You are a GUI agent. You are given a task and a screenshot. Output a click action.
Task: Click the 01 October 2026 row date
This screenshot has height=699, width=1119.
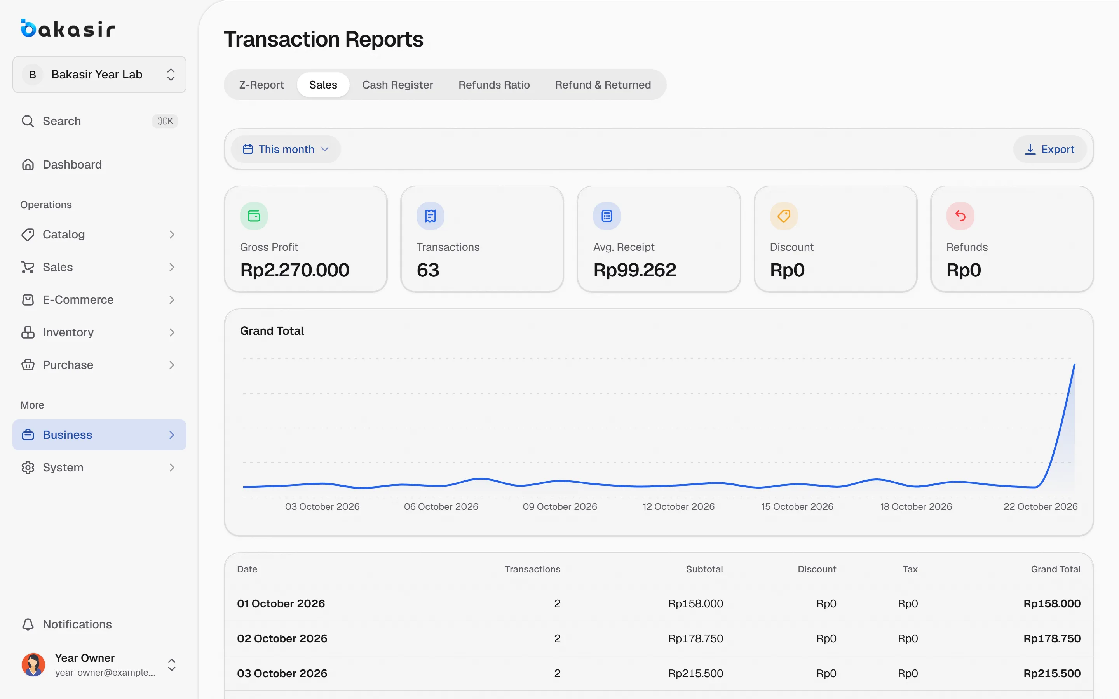point(281,603)
